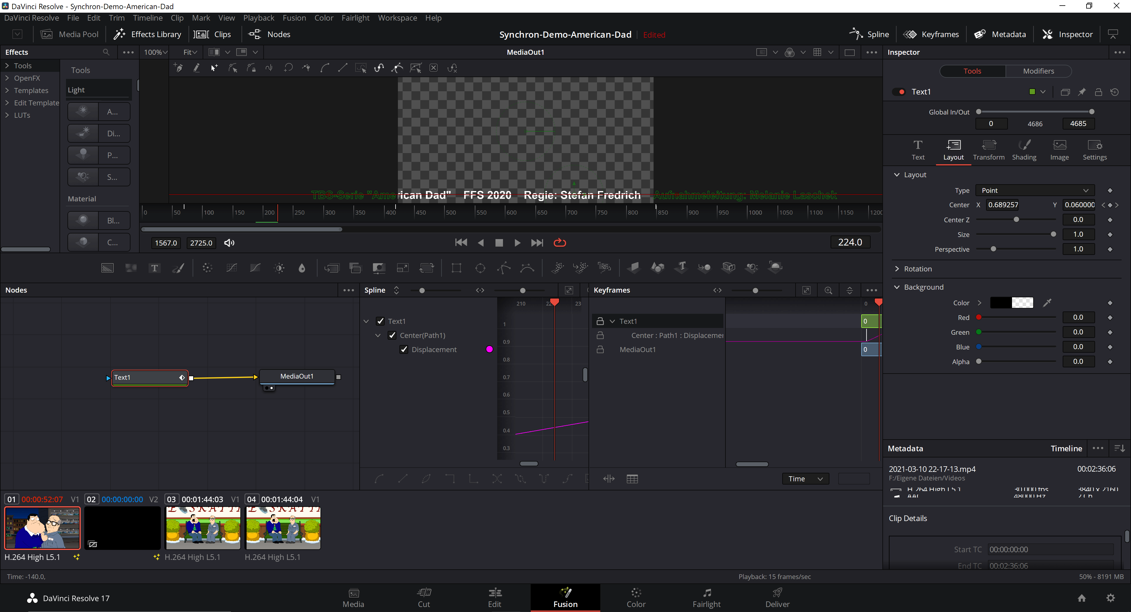Open the Keyframes panel from the header

[930, 34]
